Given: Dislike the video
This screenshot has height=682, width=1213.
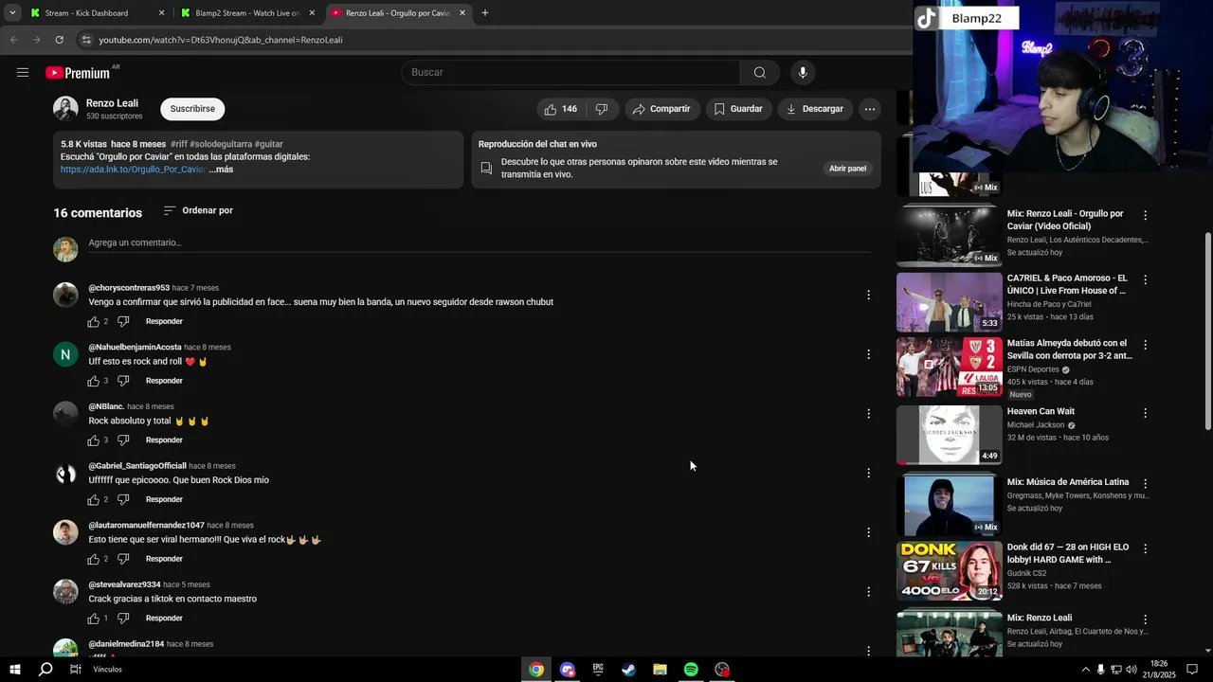Looking at the screenshot, I should (x=602, y=109).
